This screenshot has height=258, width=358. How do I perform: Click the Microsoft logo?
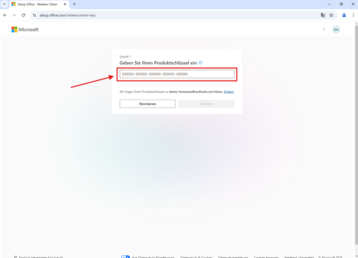[25, 30]
